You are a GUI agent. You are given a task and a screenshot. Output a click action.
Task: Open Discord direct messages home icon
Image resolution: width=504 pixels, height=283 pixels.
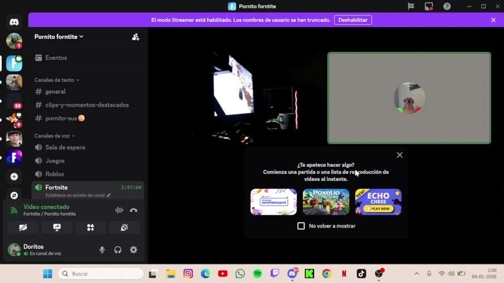point(14,22)
